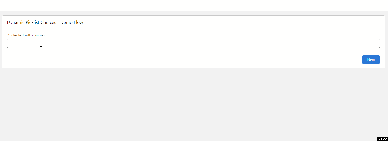Click the text box where the I-beam cursor sits

(41, 45)
